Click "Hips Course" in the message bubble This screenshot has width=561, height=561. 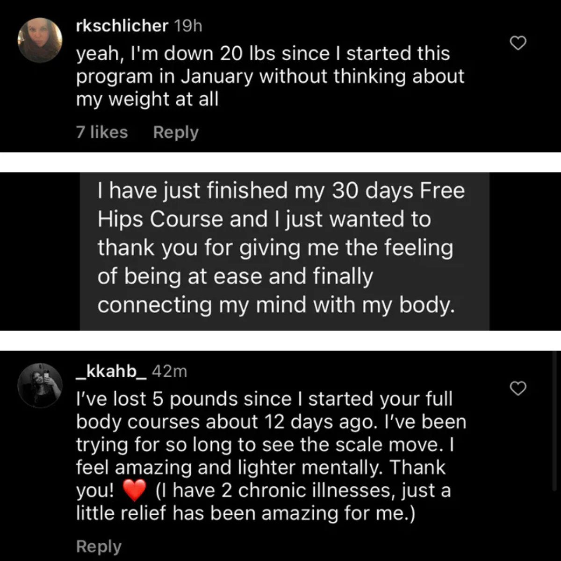160,219
